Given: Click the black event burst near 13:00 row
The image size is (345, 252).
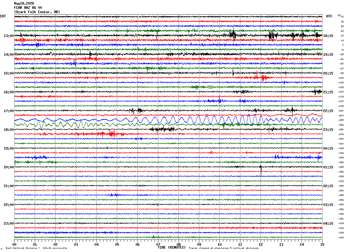Looking at the screenshot, I should 233,35.
